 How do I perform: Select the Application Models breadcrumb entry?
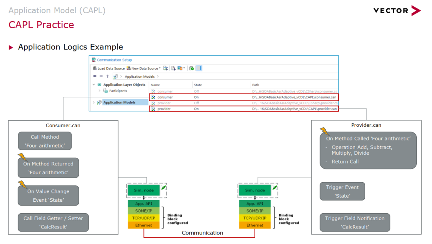click(x=140, y=77)
